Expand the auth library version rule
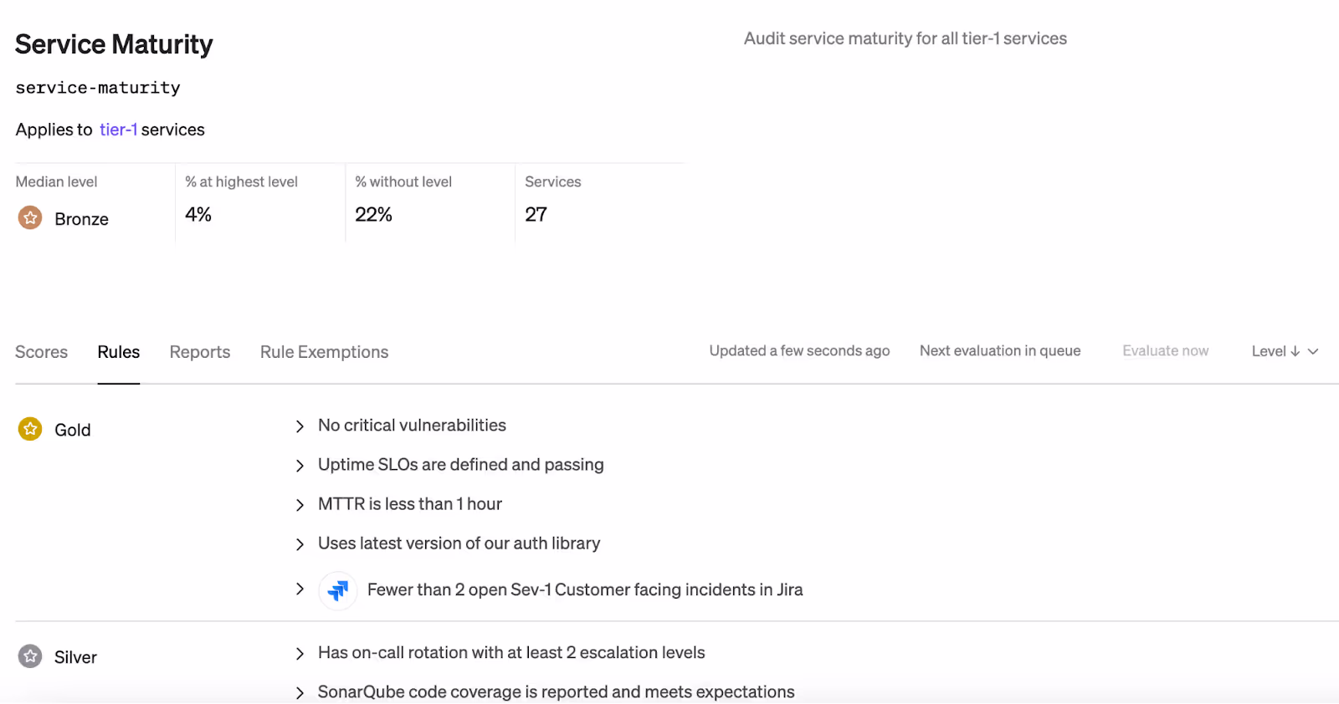The image size is (1339, 704). (300, 544)
